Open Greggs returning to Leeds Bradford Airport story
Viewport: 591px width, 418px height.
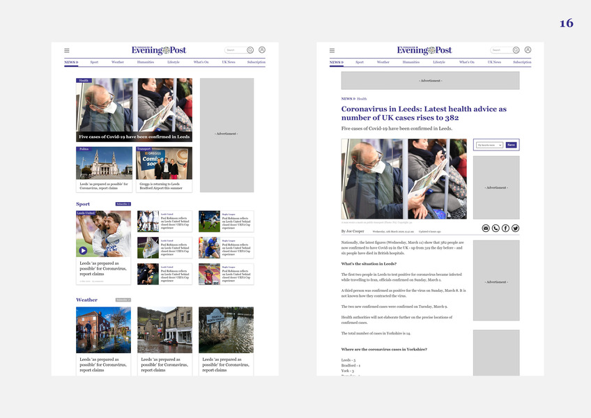(x=164, y=169)
